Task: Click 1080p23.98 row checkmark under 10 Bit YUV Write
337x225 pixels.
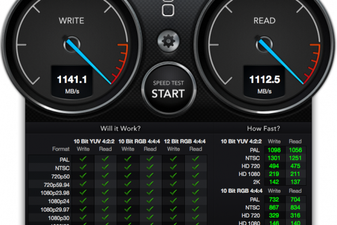Action: click(83, 192)
